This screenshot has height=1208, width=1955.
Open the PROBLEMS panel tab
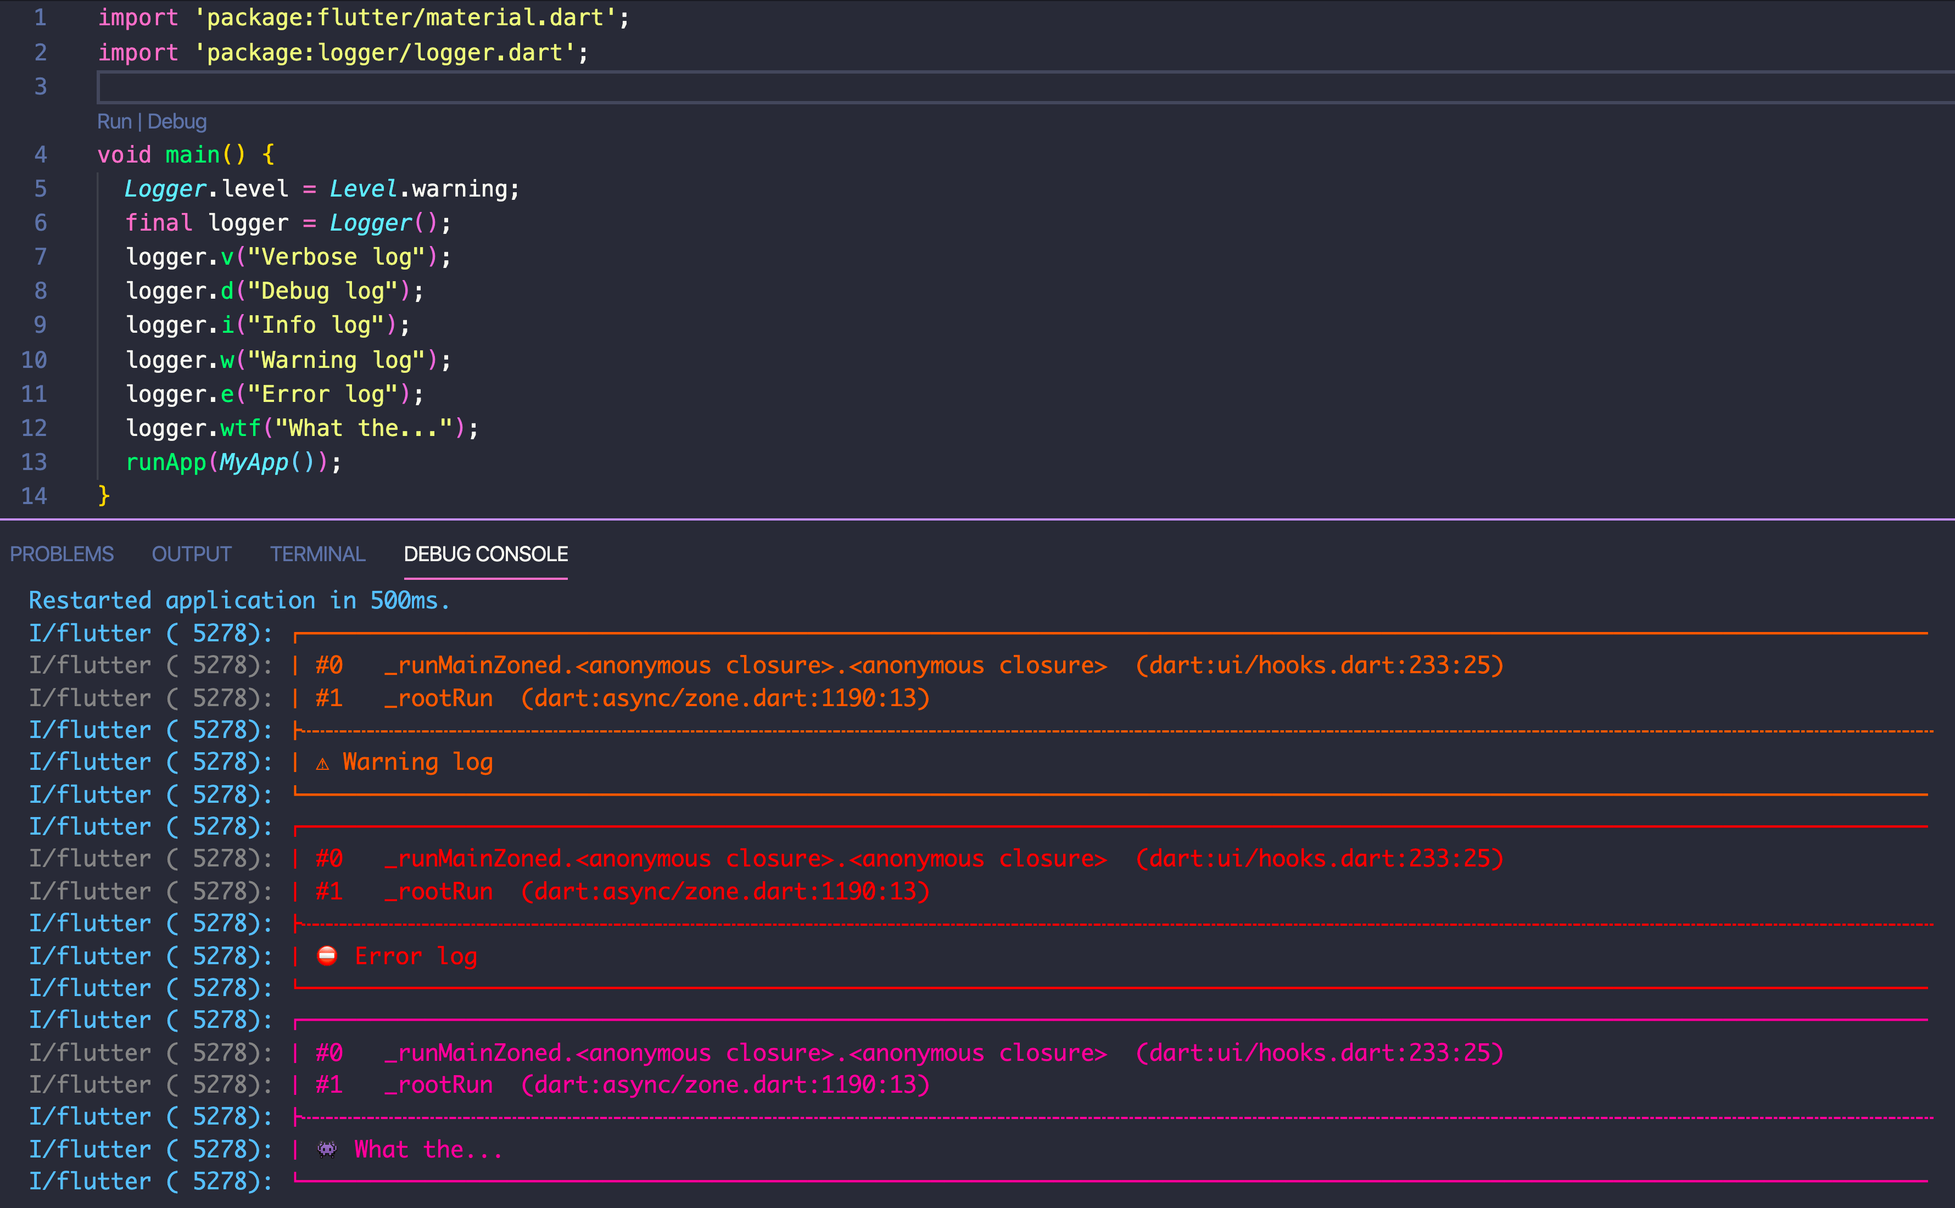click(x=62, y=553)
